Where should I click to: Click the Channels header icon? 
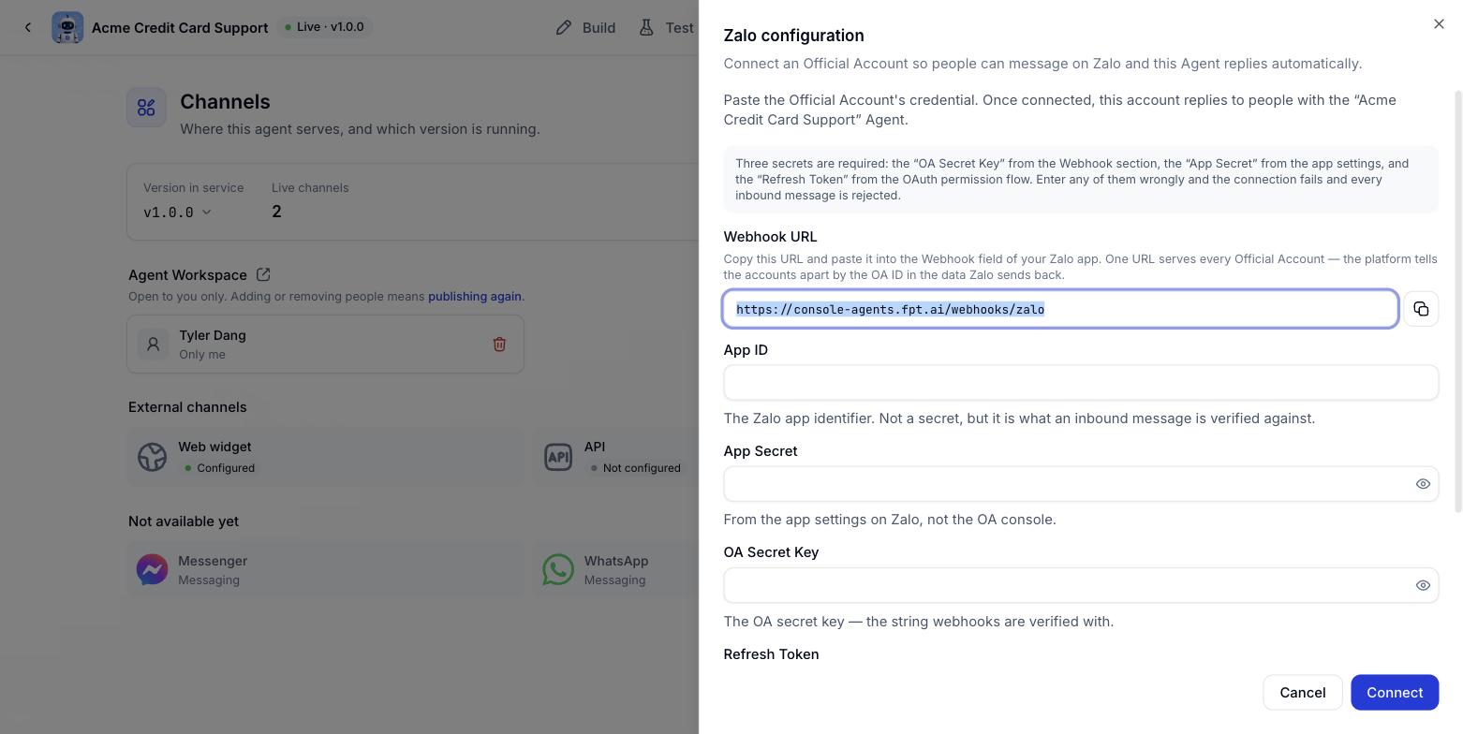click(x=146, y=108)
